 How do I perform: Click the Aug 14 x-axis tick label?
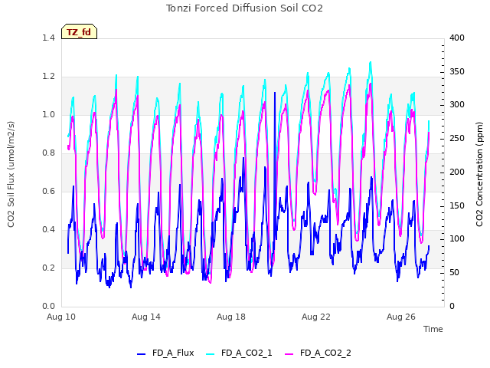[146, 317]
